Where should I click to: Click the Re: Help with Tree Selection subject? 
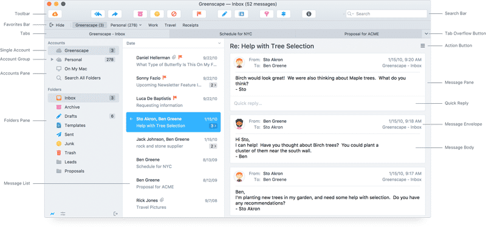click(272, 46)
